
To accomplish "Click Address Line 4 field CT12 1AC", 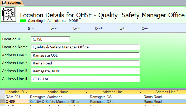I will pyautogui.click(x=85, y=79).
